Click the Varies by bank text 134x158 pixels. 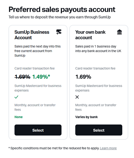pos(87,117)
